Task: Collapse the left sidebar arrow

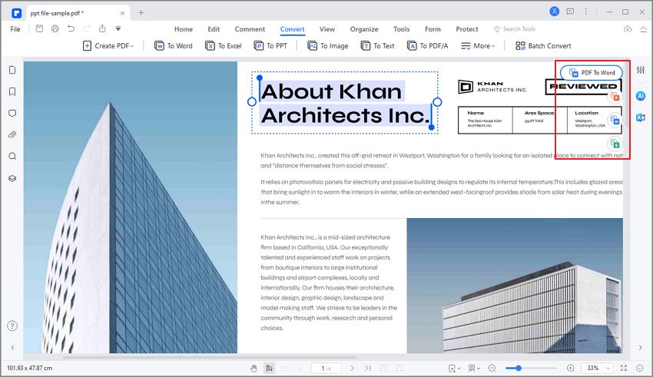Action: (x=12, y=347)
